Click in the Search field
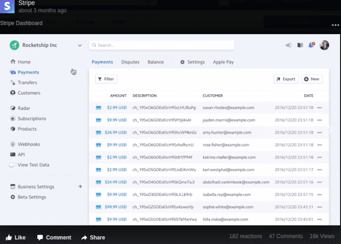Image resolution: width=341 pixels, height=244 pixels. [161, 45]
